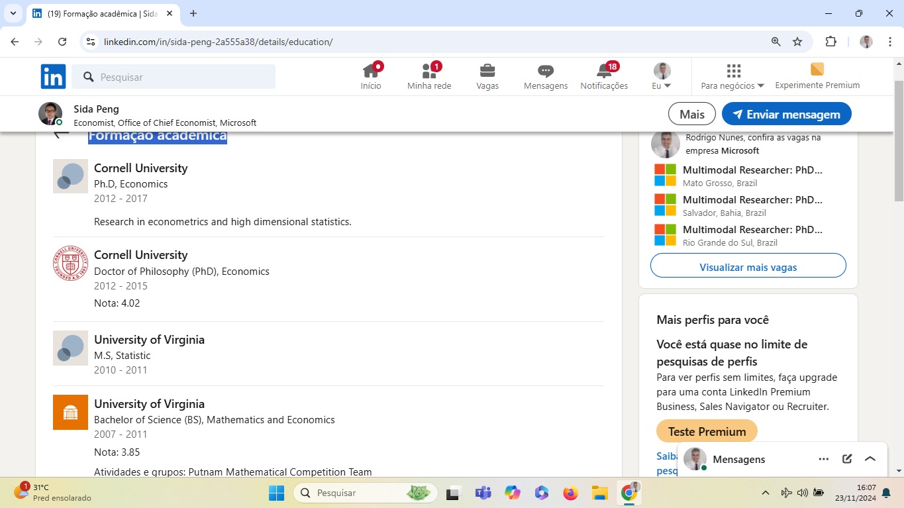Viewport: 904px width, 508px height.
Task: Open Cornell University Ph.D, Economics entry
Action: point(140,168)
